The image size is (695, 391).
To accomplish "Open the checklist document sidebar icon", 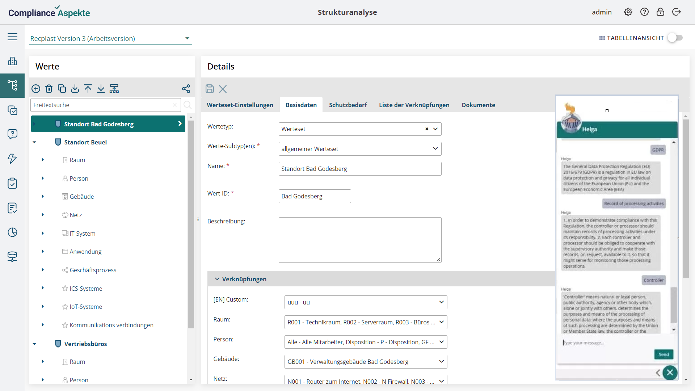I will coord(12,208).
